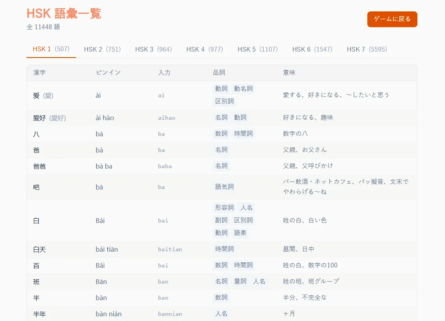
Task: Click the vocabulary entry 爱好
Action: tap(40, 117)
